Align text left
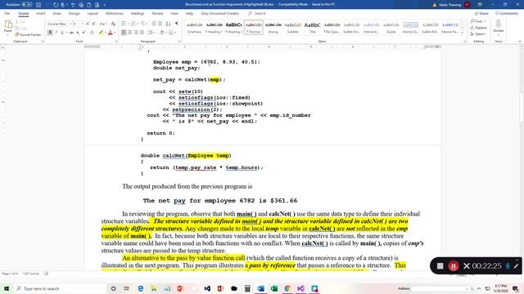The height and width of the screenshot is (294, 524). click(124, 33)
